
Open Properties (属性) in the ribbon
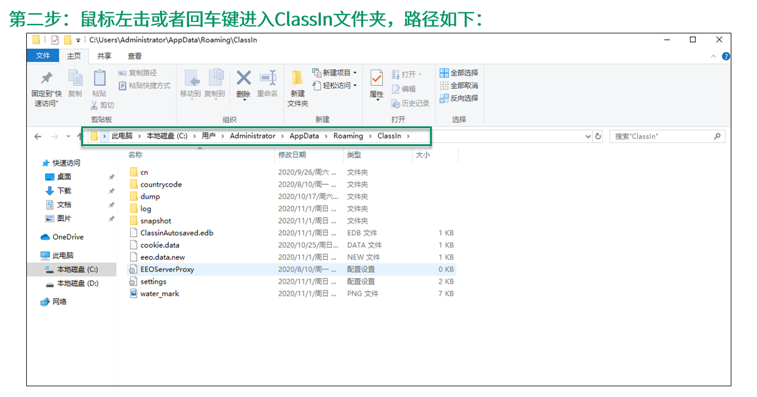click(376, 85)
